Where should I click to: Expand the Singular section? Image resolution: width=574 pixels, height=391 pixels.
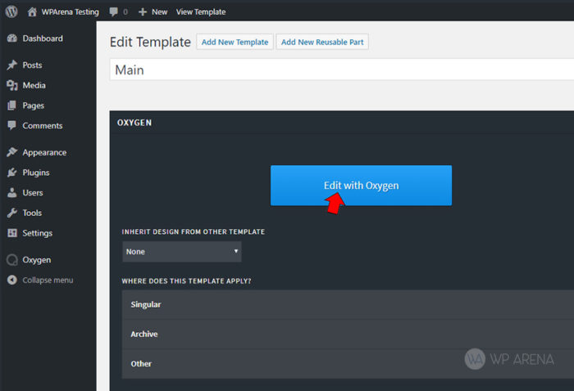tap(348, 304)
